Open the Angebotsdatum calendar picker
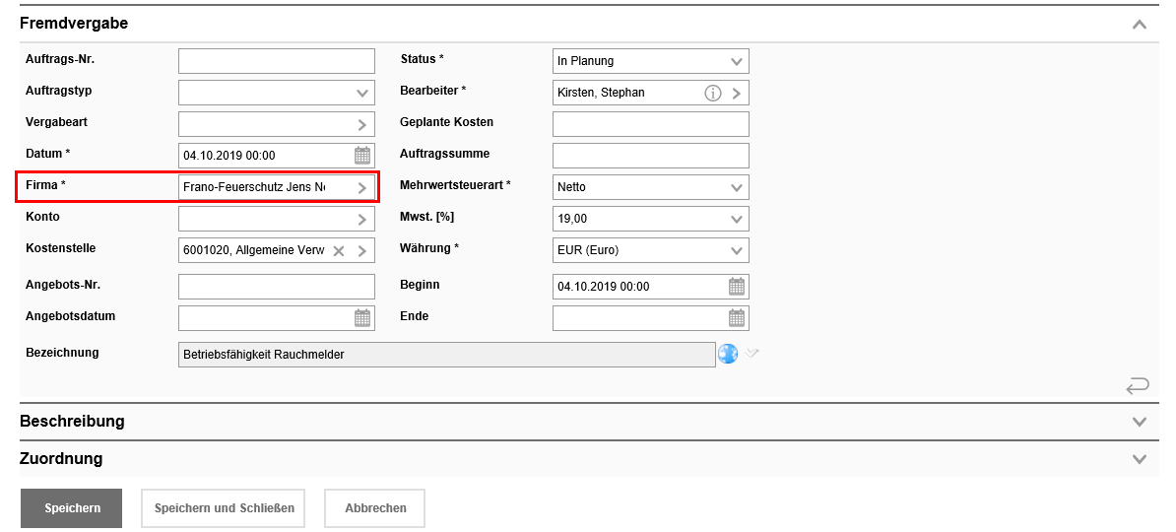 coord(362,318)
